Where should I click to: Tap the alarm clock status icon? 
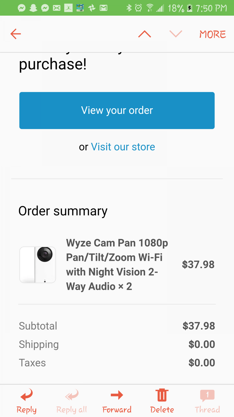139,8
